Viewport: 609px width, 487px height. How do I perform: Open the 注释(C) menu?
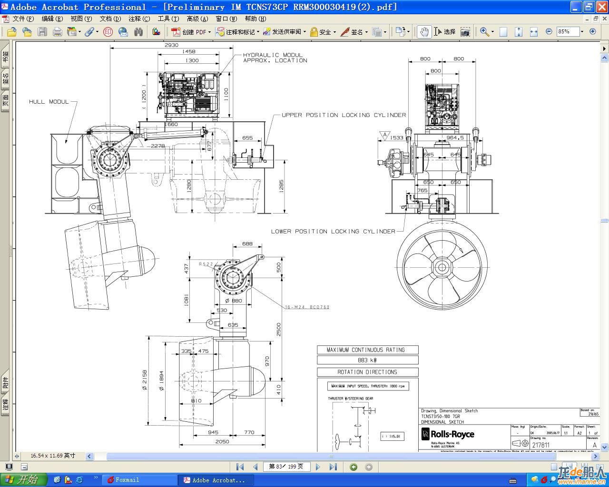139,19
